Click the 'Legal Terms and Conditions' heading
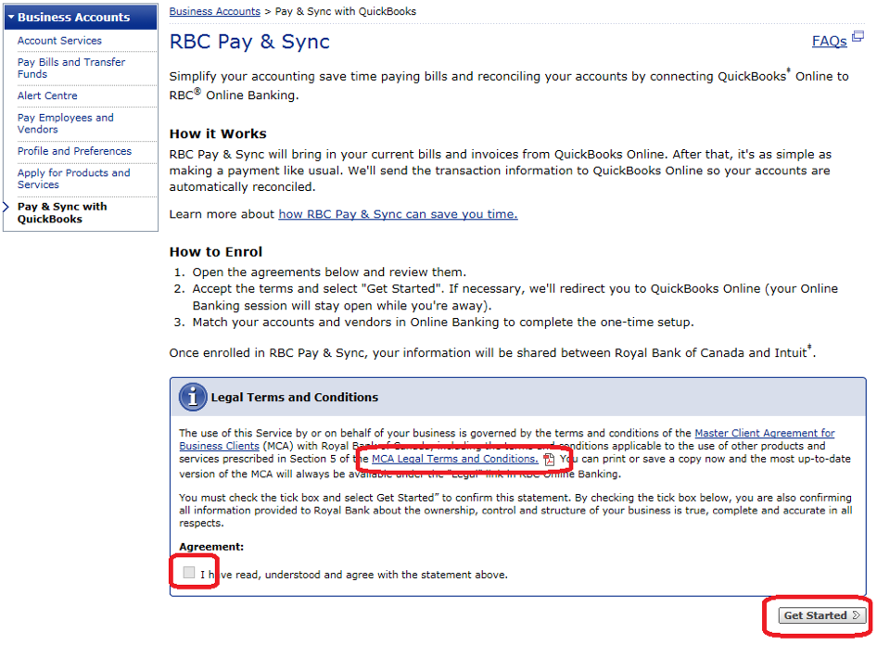 coord(294,398)
